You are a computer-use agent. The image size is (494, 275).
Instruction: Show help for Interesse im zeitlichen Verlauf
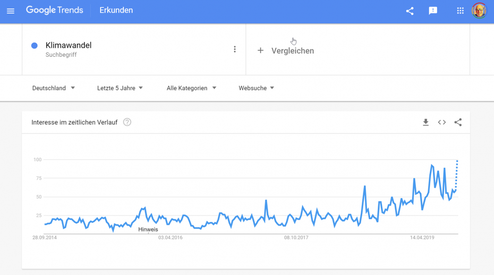[127, 122]
